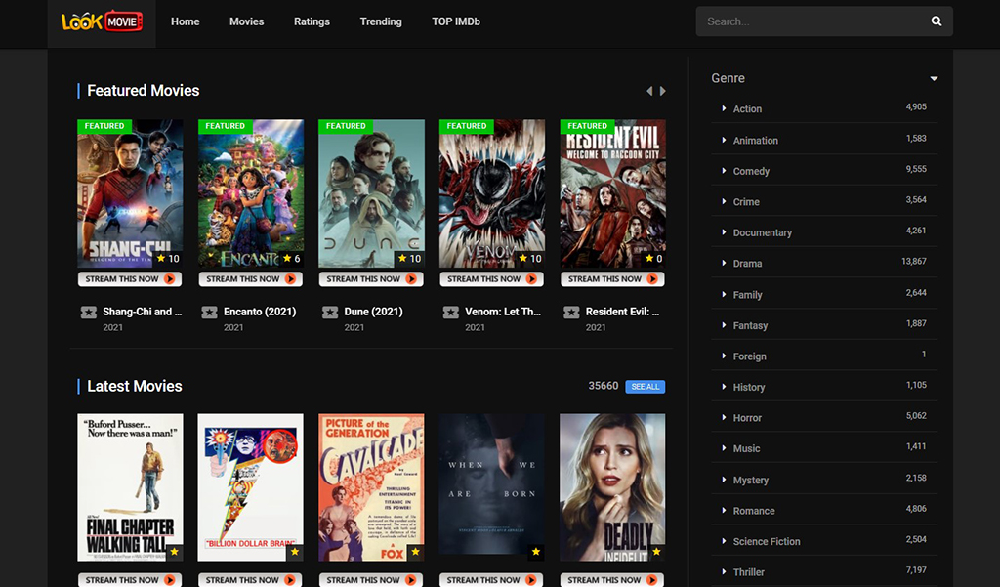Expand the Documentary genre arrow
The height and width of the screenshot is (587, 1000).
(724, 231)
